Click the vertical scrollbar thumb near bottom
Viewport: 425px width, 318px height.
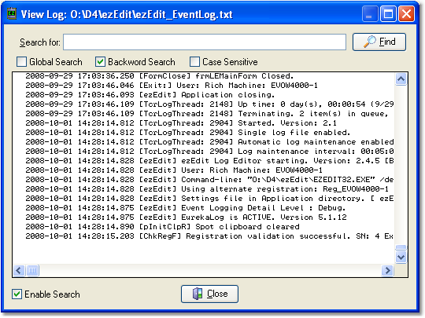tap(401, 247)
